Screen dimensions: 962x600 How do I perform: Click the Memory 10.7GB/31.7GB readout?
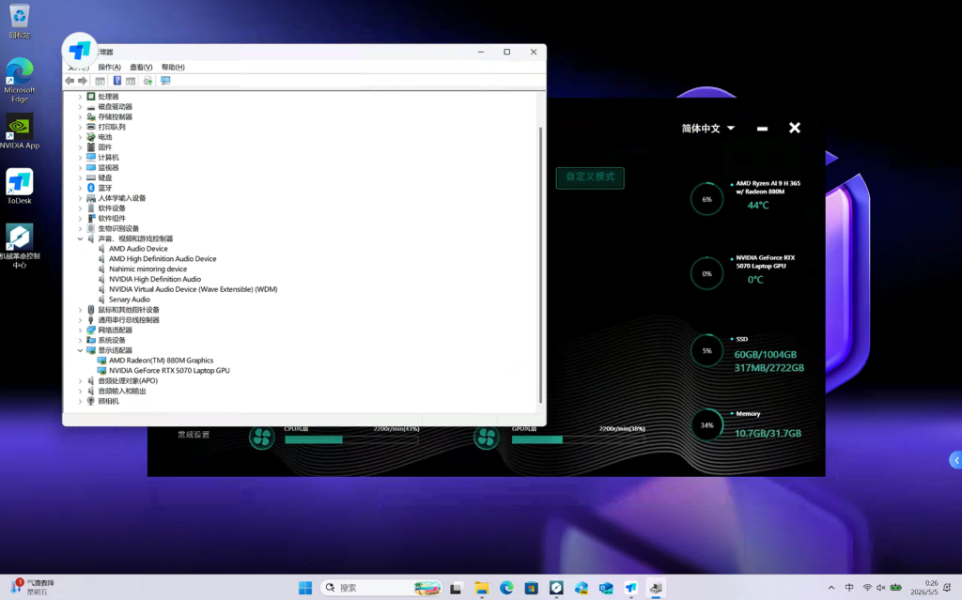tap(768, 433)
